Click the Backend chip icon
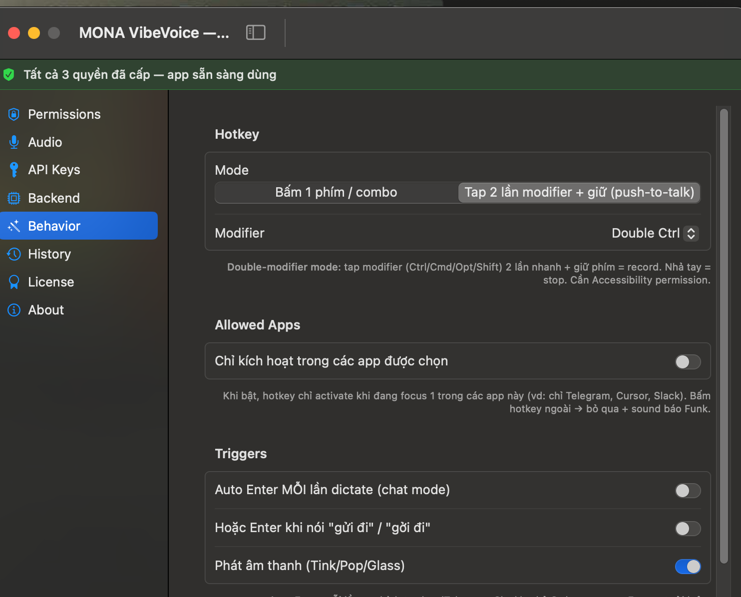 click(x=14, y=198)
